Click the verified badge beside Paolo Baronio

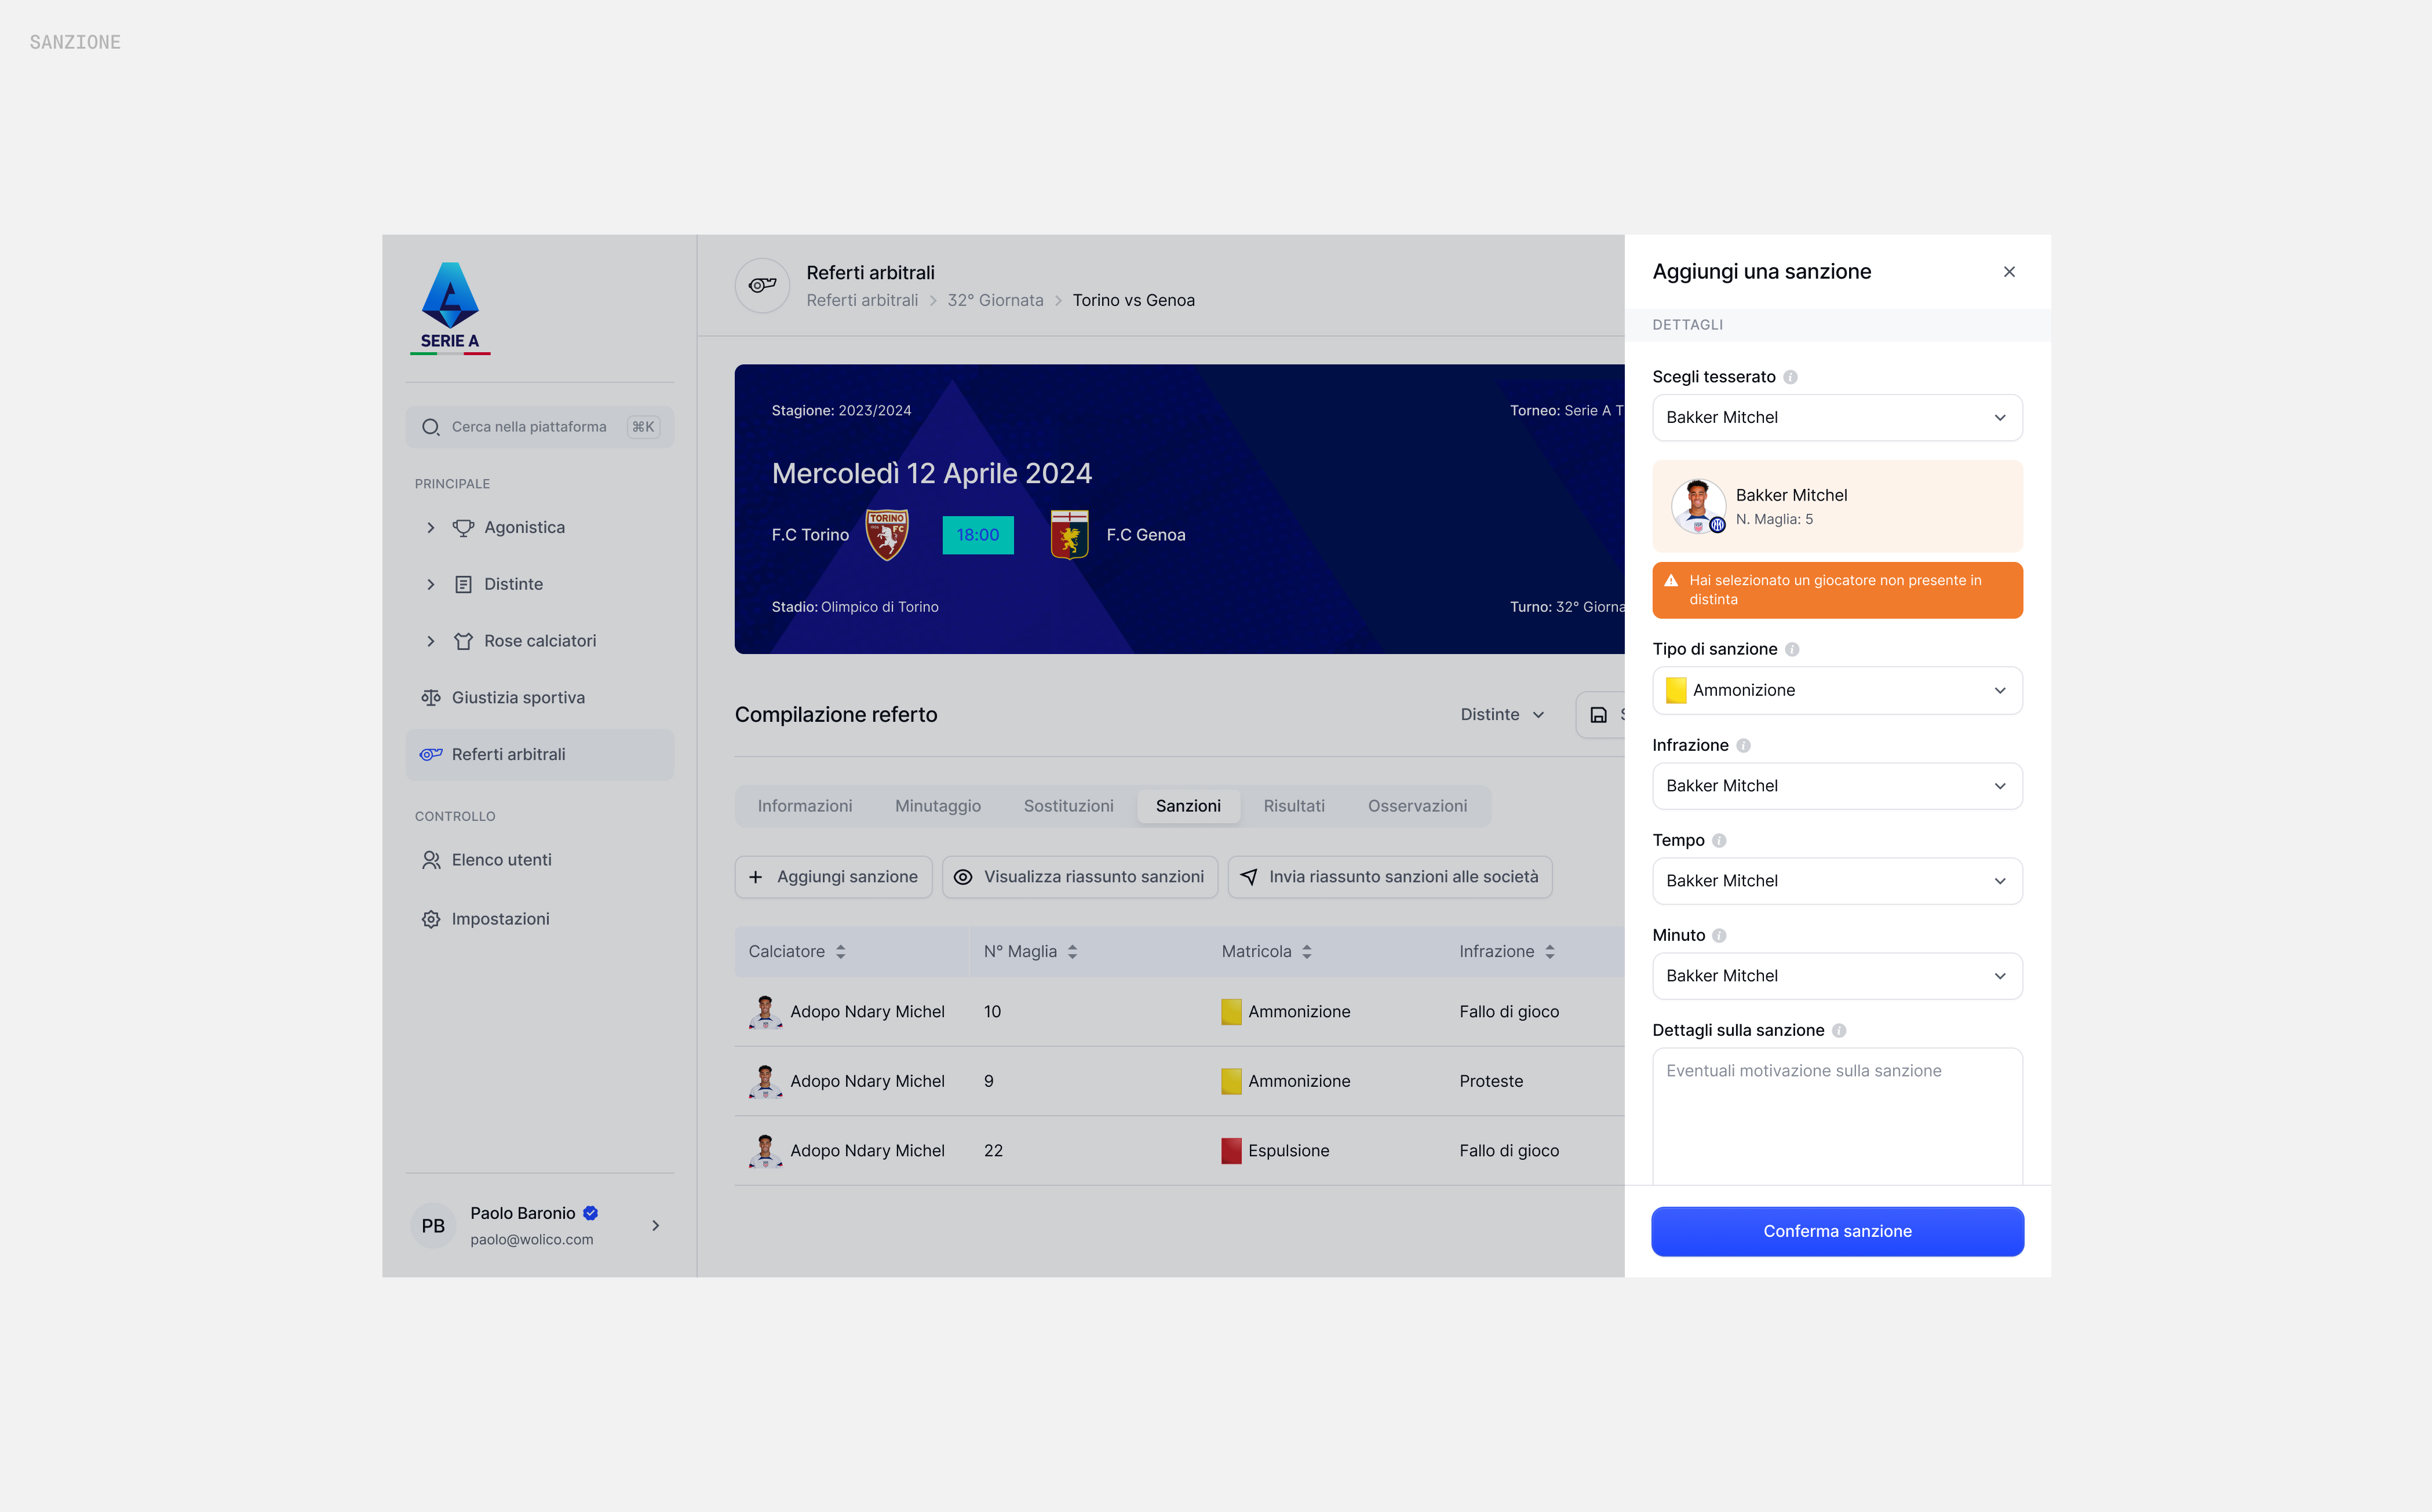click(591, 1213)
